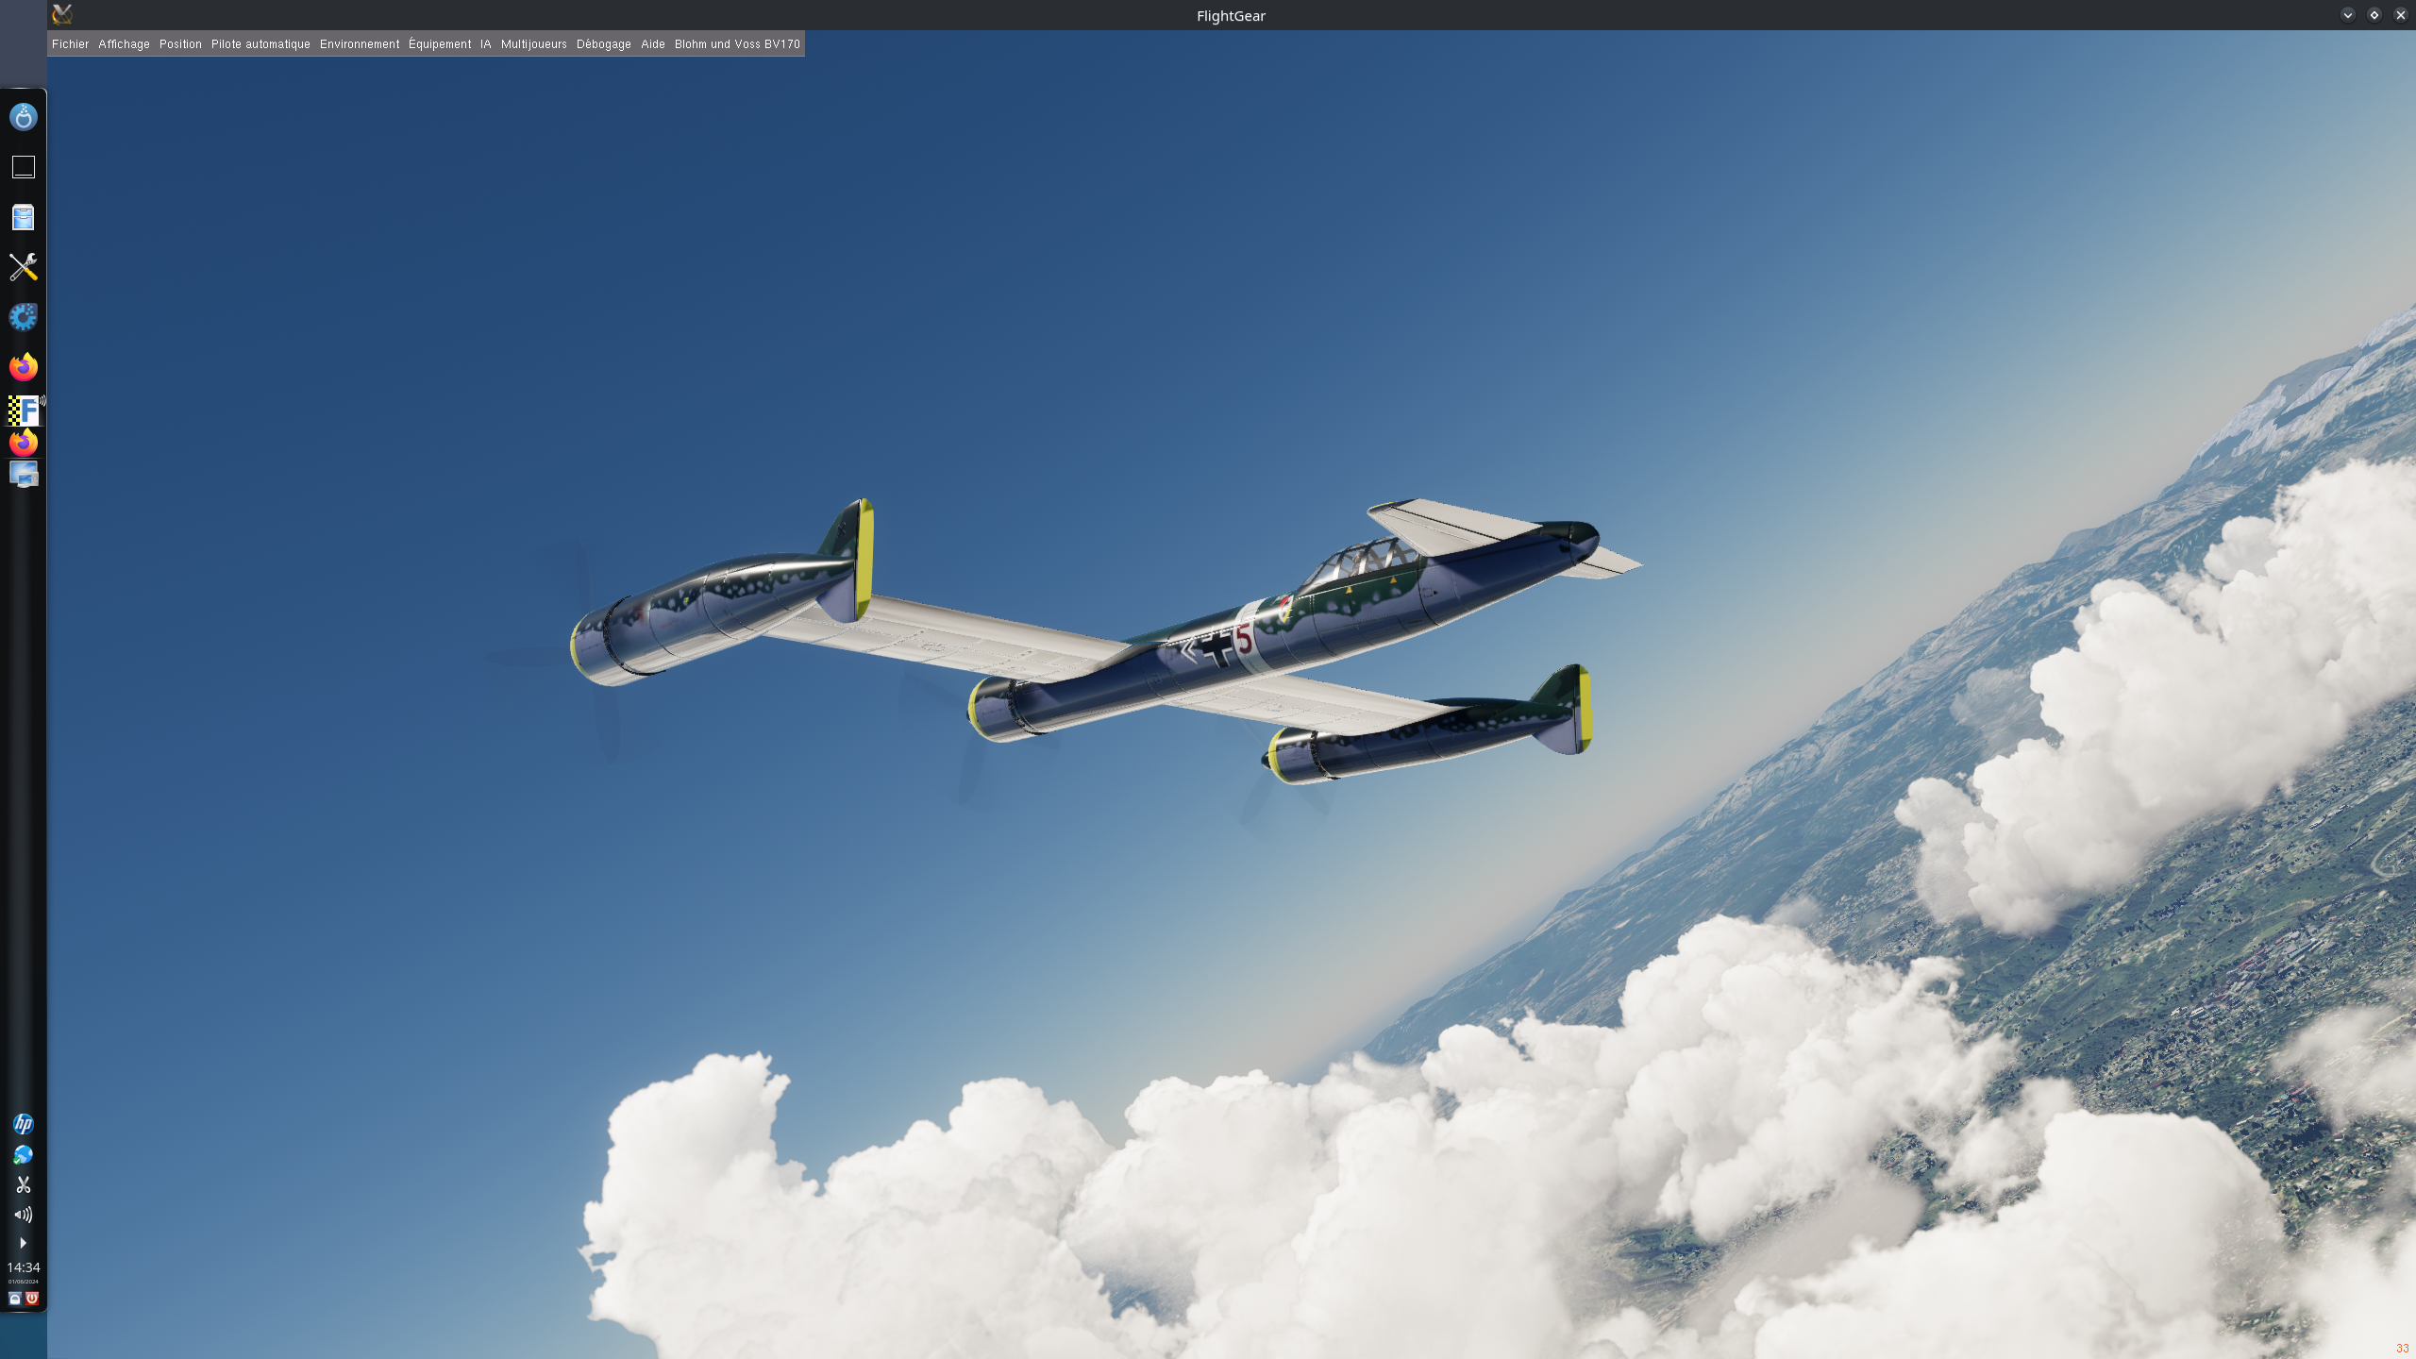The height and width of the screenshot is (1359, 2416).
Task: Open the file manager drawer icon
Action: [24, 217]
